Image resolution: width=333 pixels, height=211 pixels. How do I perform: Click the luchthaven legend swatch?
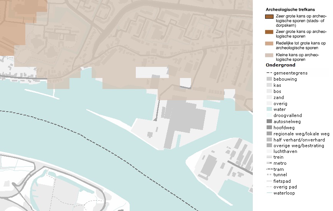[269, 151]
